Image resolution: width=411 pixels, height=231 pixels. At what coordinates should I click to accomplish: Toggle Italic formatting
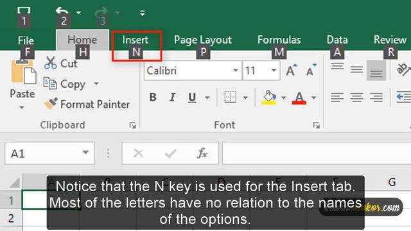point(172,98)
